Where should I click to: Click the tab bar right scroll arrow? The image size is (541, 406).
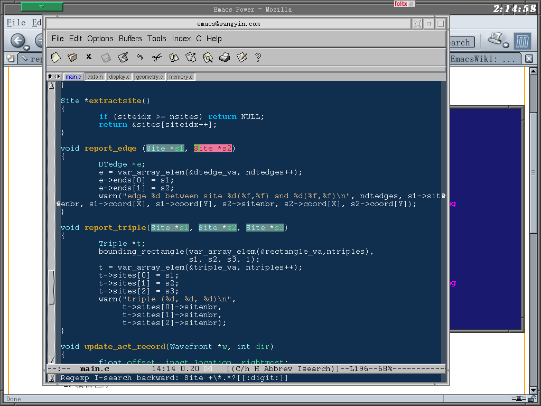coord(58,77)
